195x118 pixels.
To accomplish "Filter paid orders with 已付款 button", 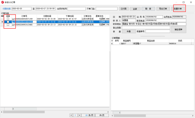I will (124, 9).
